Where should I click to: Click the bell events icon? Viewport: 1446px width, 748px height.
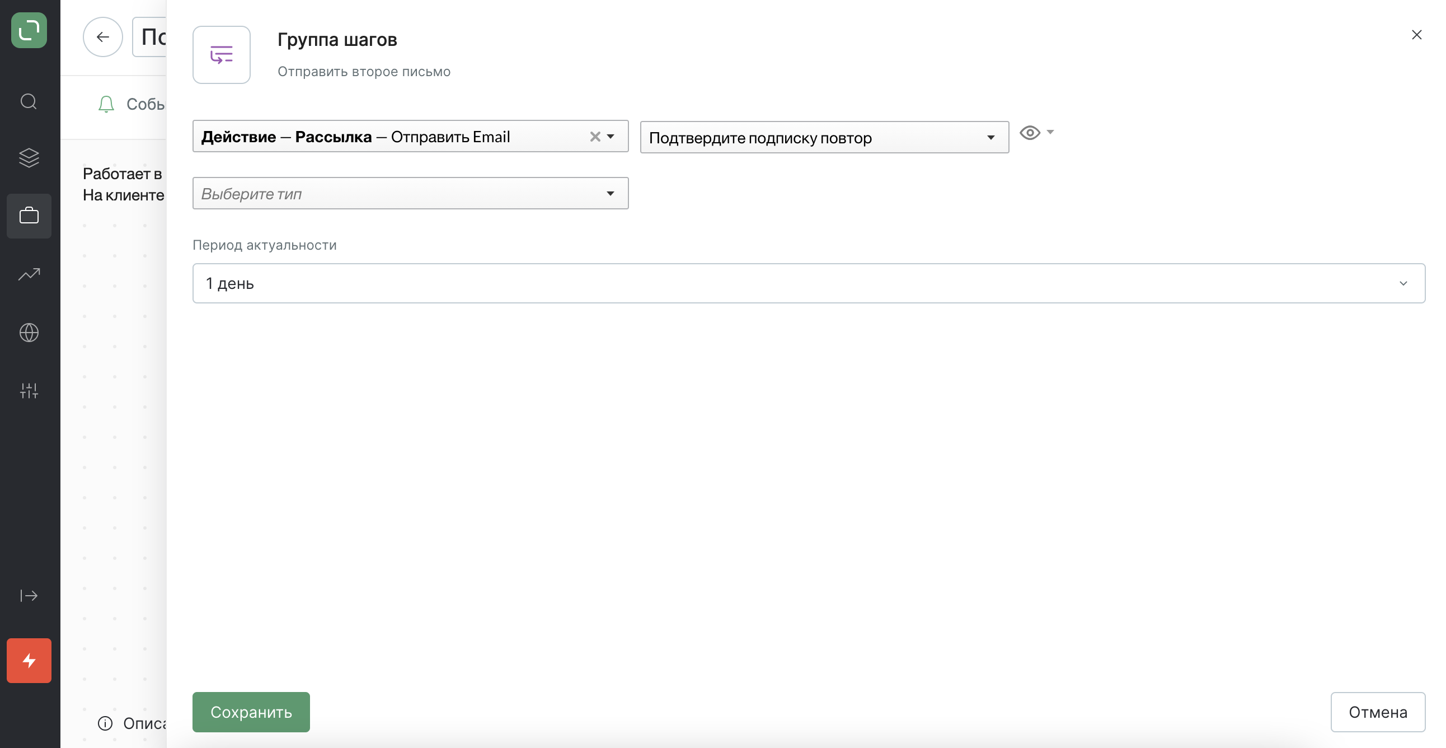pos(106,105)
